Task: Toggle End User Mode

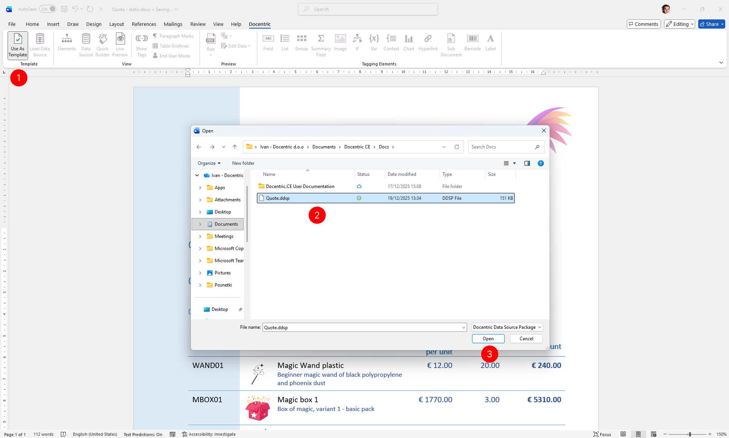Action: [171, 56]
